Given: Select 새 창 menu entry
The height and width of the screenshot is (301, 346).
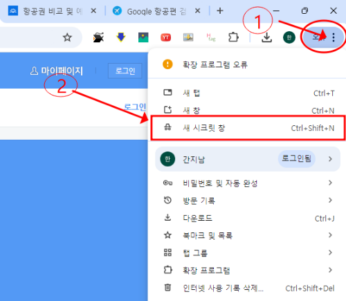Looking at the screenshot, I should click(x=248, y=110).
